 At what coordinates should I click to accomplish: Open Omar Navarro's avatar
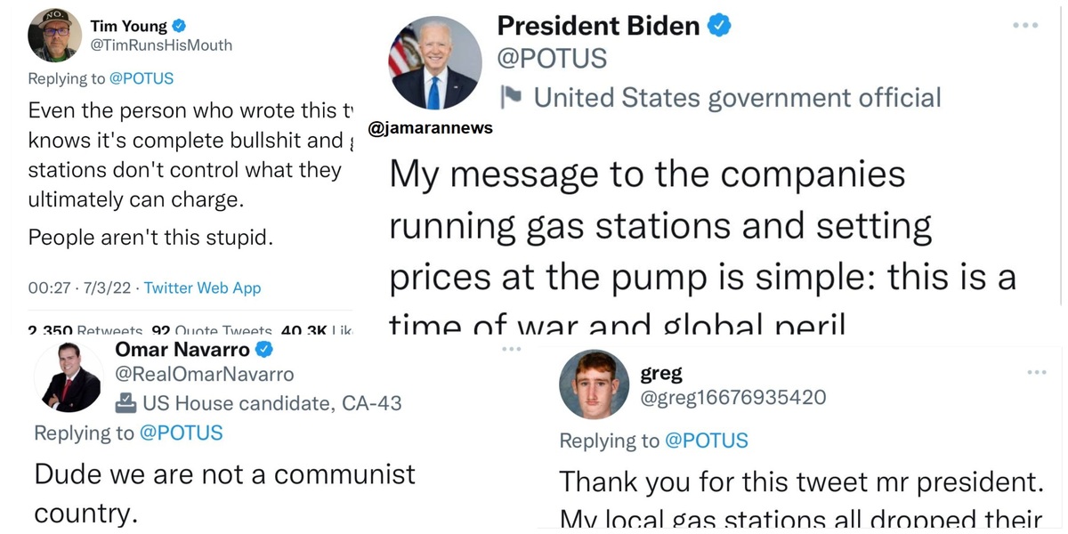click(x=69, y=377)
